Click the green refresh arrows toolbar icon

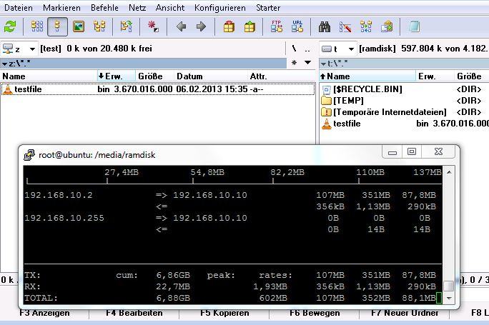pos(10,26)
